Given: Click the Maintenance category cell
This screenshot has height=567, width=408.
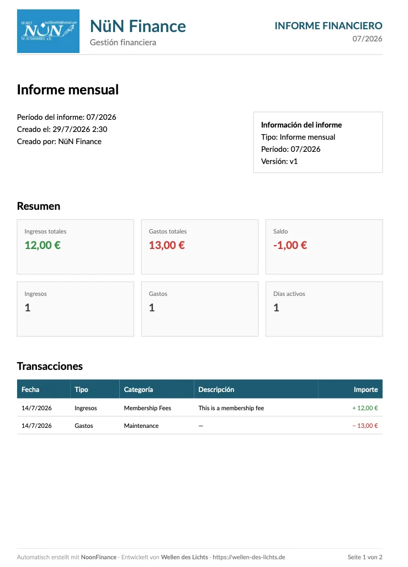Looking at the screenshot, I should (x=141, y=426).
